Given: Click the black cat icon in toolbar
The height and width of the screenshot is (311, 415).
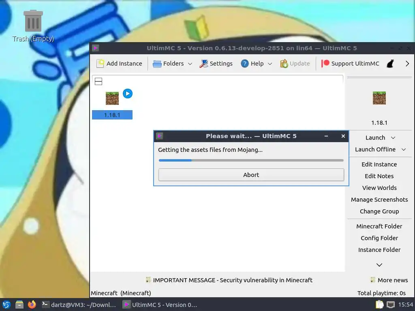Looking at the screenshot, I should [x=390, y=64].
